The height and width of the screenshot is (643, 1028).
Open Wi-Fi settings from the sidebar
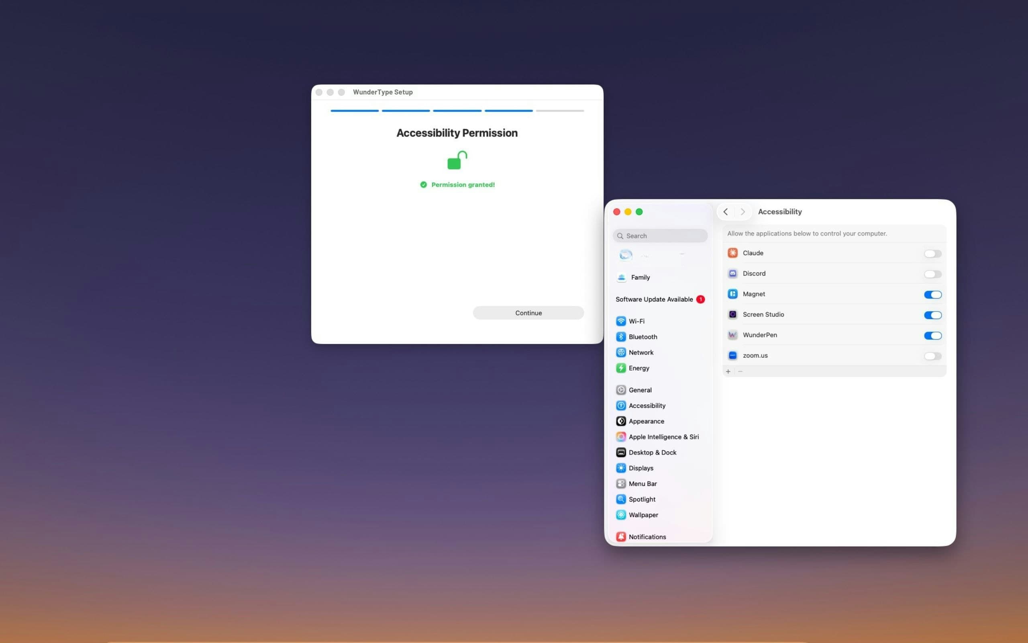[621, 321]
